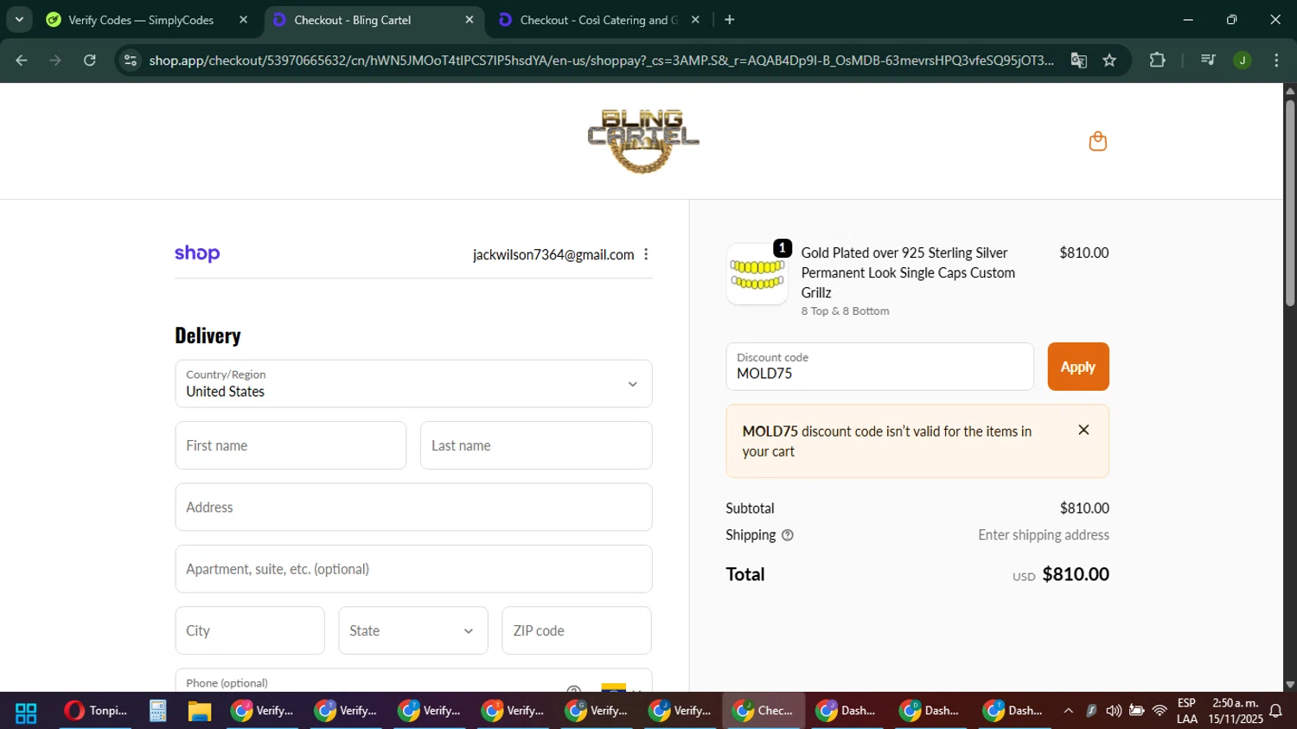Open Wi-Fi network settings in tray
This screenshot has width=1297, height=729.
point(1160,711)
